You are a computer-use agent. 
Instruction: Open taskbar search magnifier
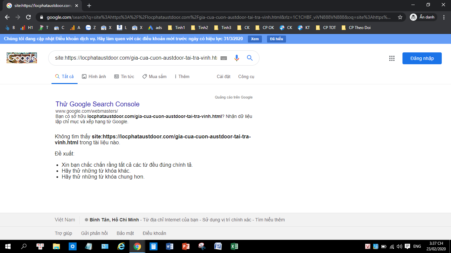click(24, 246)
